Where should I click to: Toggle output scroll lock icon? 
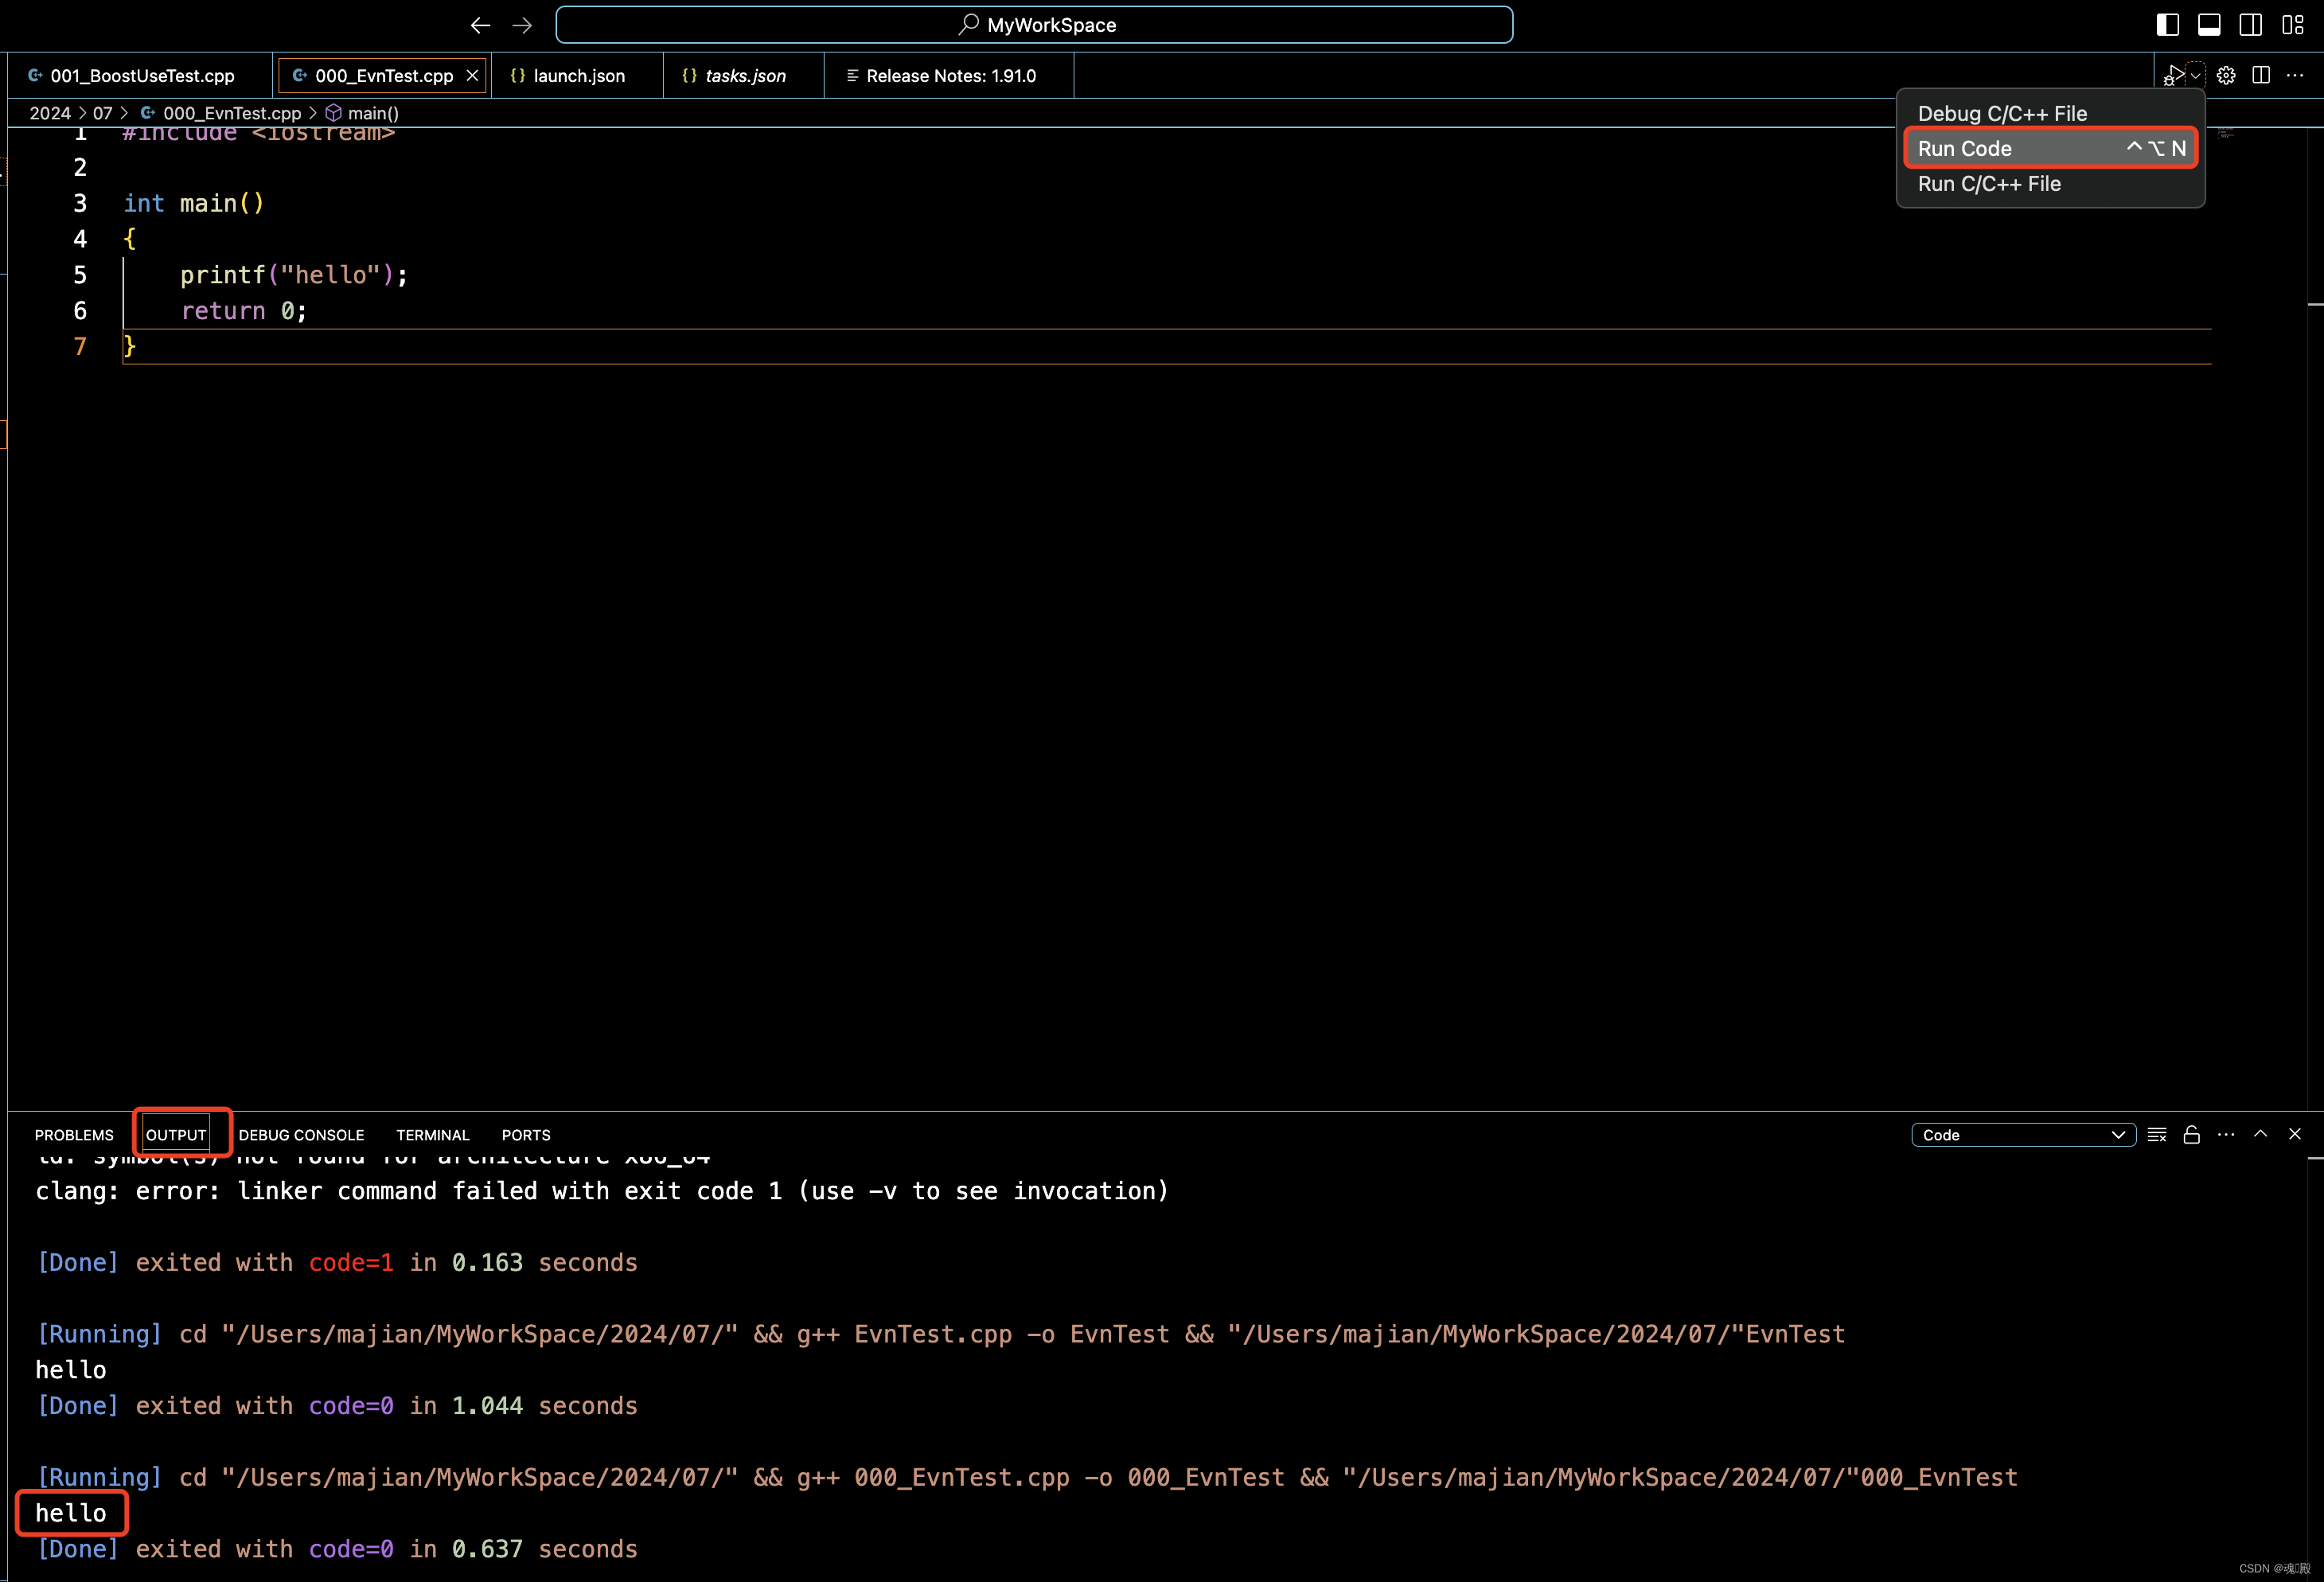pos(2191,1135)
